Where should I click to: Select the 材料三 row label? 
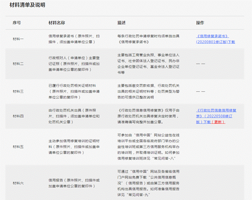point(18,91)
